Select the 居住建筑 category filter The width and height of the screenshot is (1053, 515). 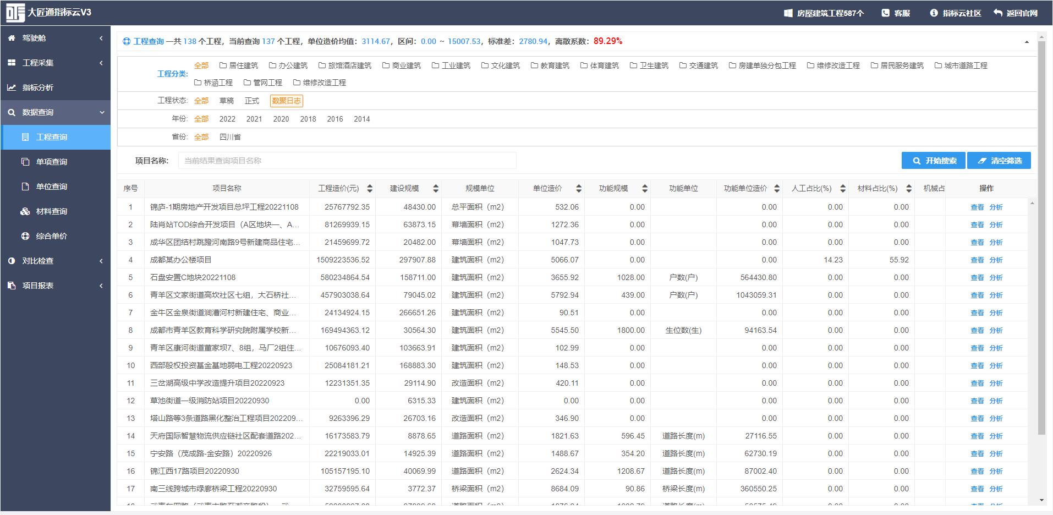(x=239, y=65)
